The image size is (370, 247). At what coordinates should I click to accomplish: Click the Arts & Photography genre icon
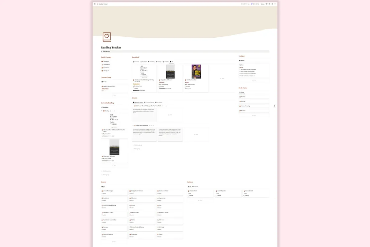(x=102, y=191)
